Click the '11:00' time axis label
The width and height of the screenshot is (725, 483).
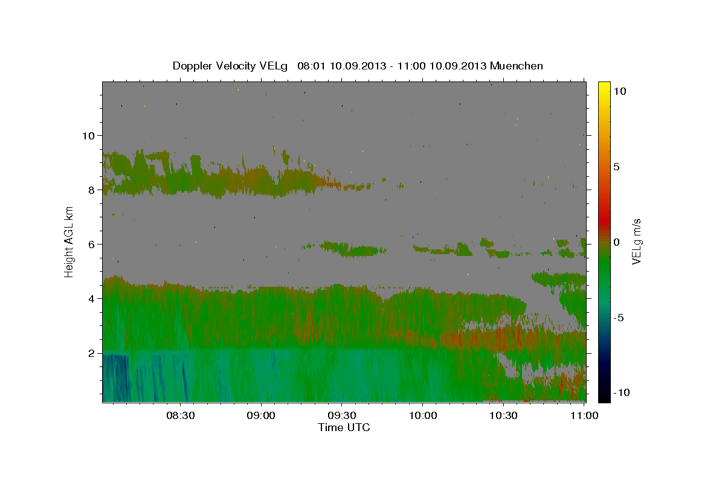point(584,416)
